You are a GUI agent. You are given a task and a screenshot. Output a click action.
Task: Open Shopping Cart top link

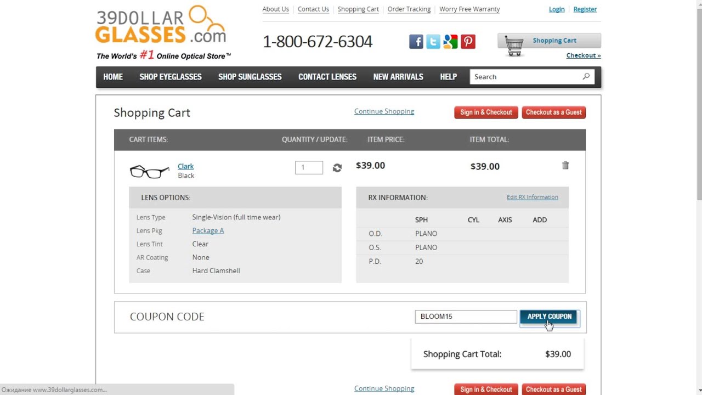tap(358, 9)
